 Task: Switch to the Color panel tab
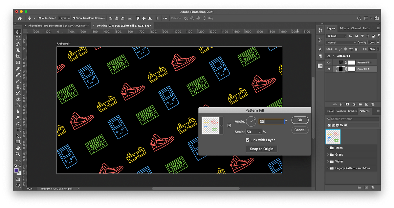click(x=331, y=111)
